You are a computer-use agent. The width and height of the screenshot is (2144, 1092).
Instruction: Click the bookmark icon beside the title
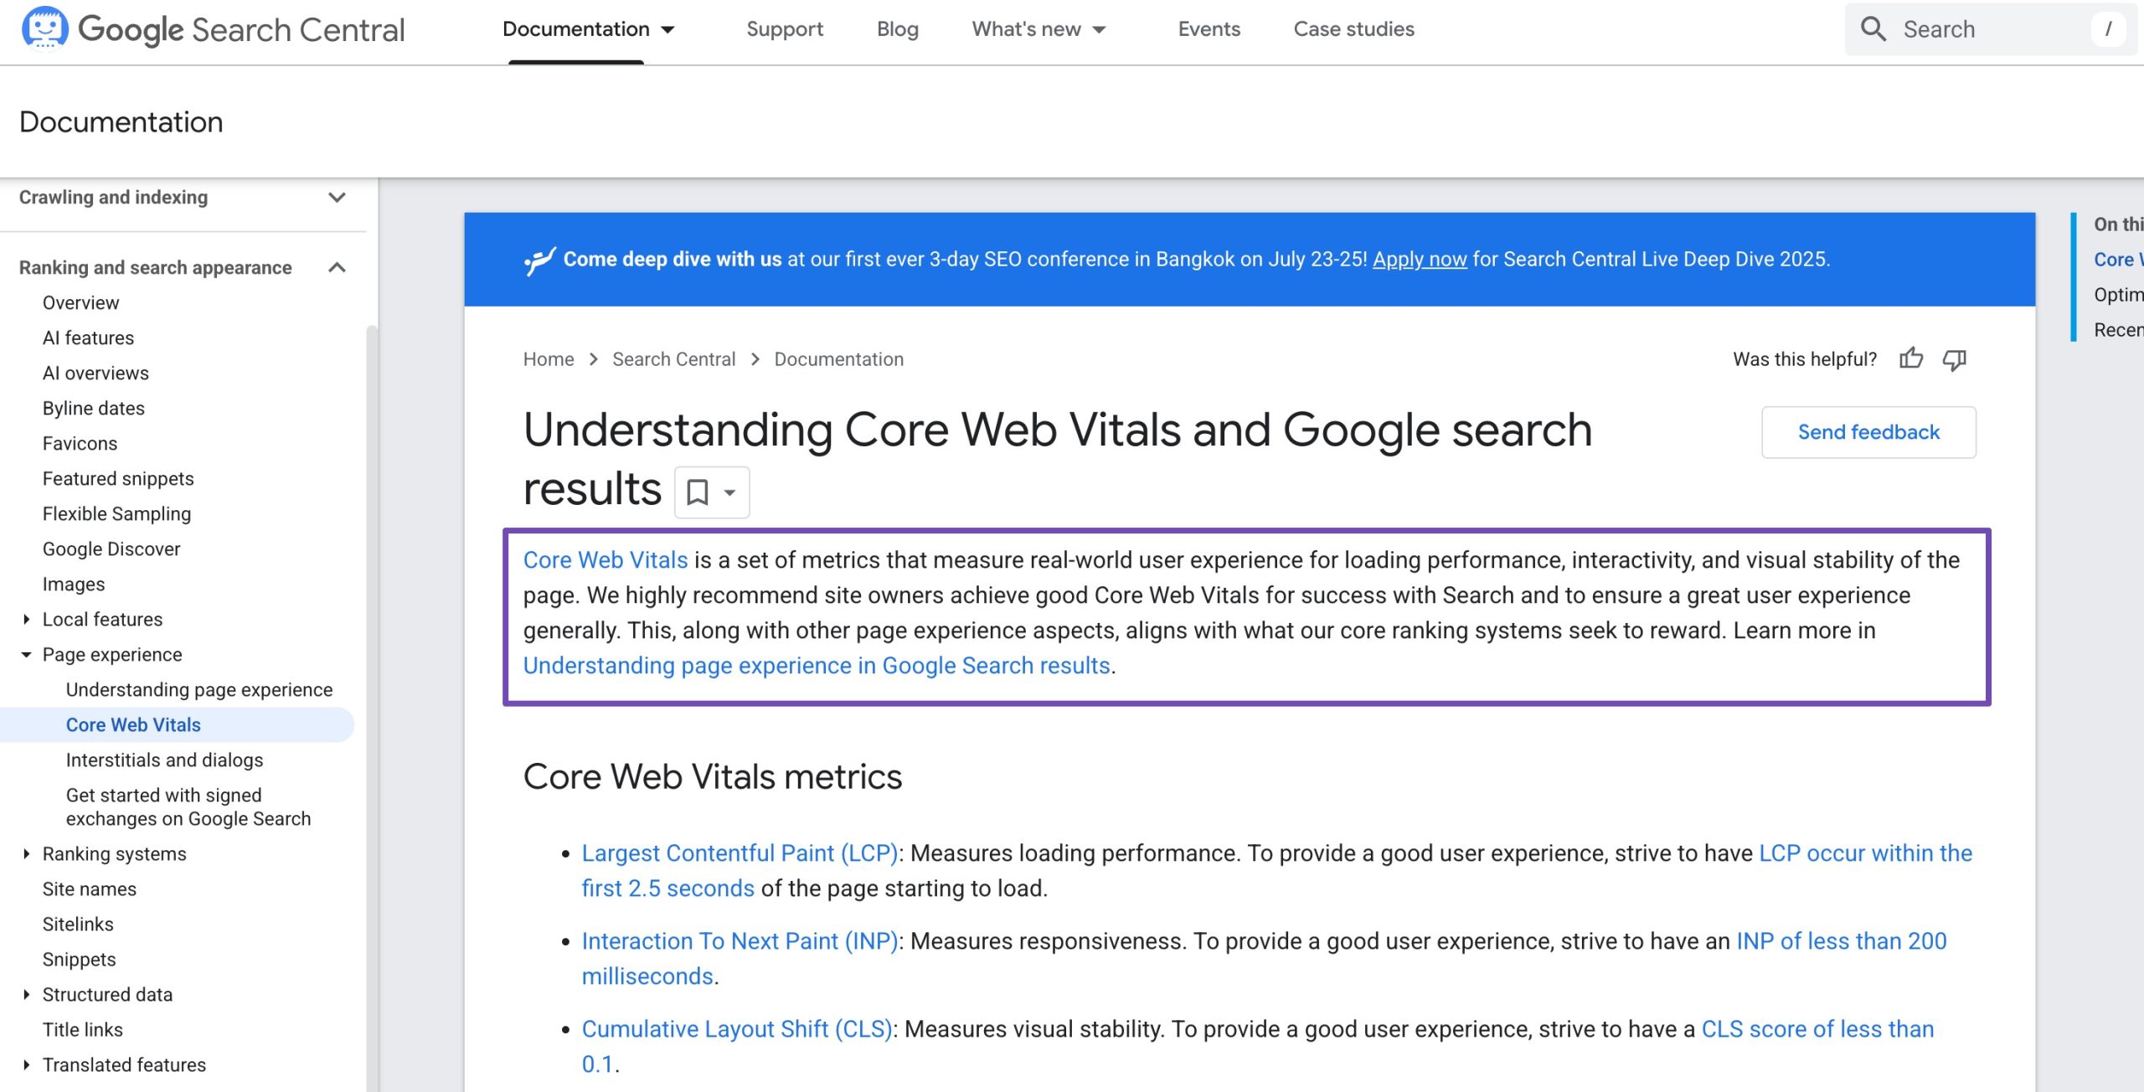698,492
